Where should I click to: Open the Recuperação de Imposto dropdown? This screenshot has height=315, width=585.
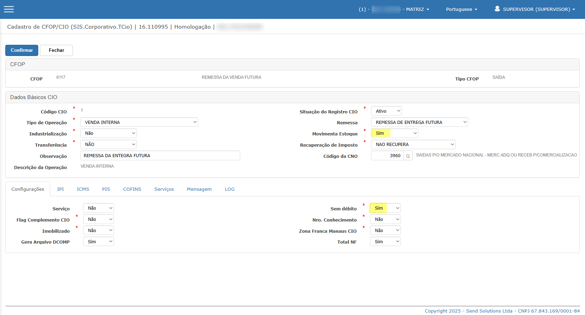(x=413, y=144)
